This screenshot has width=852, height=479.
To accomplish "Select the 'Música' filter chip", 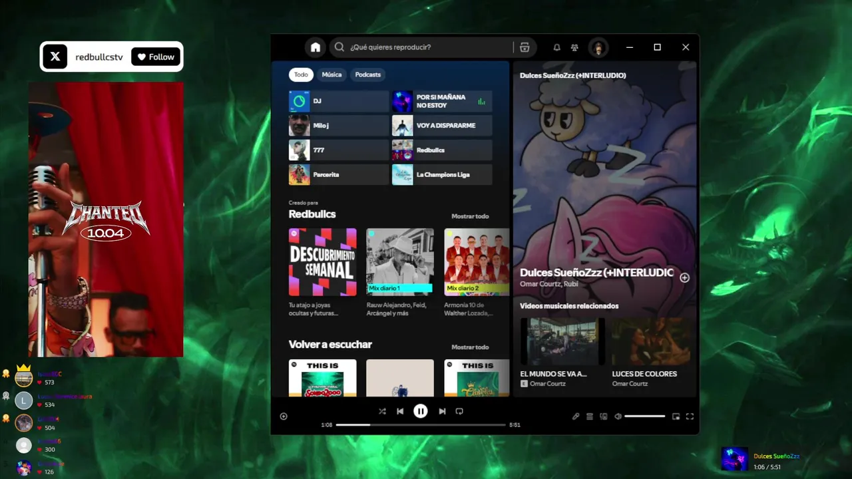I will (x=331, y=75).
